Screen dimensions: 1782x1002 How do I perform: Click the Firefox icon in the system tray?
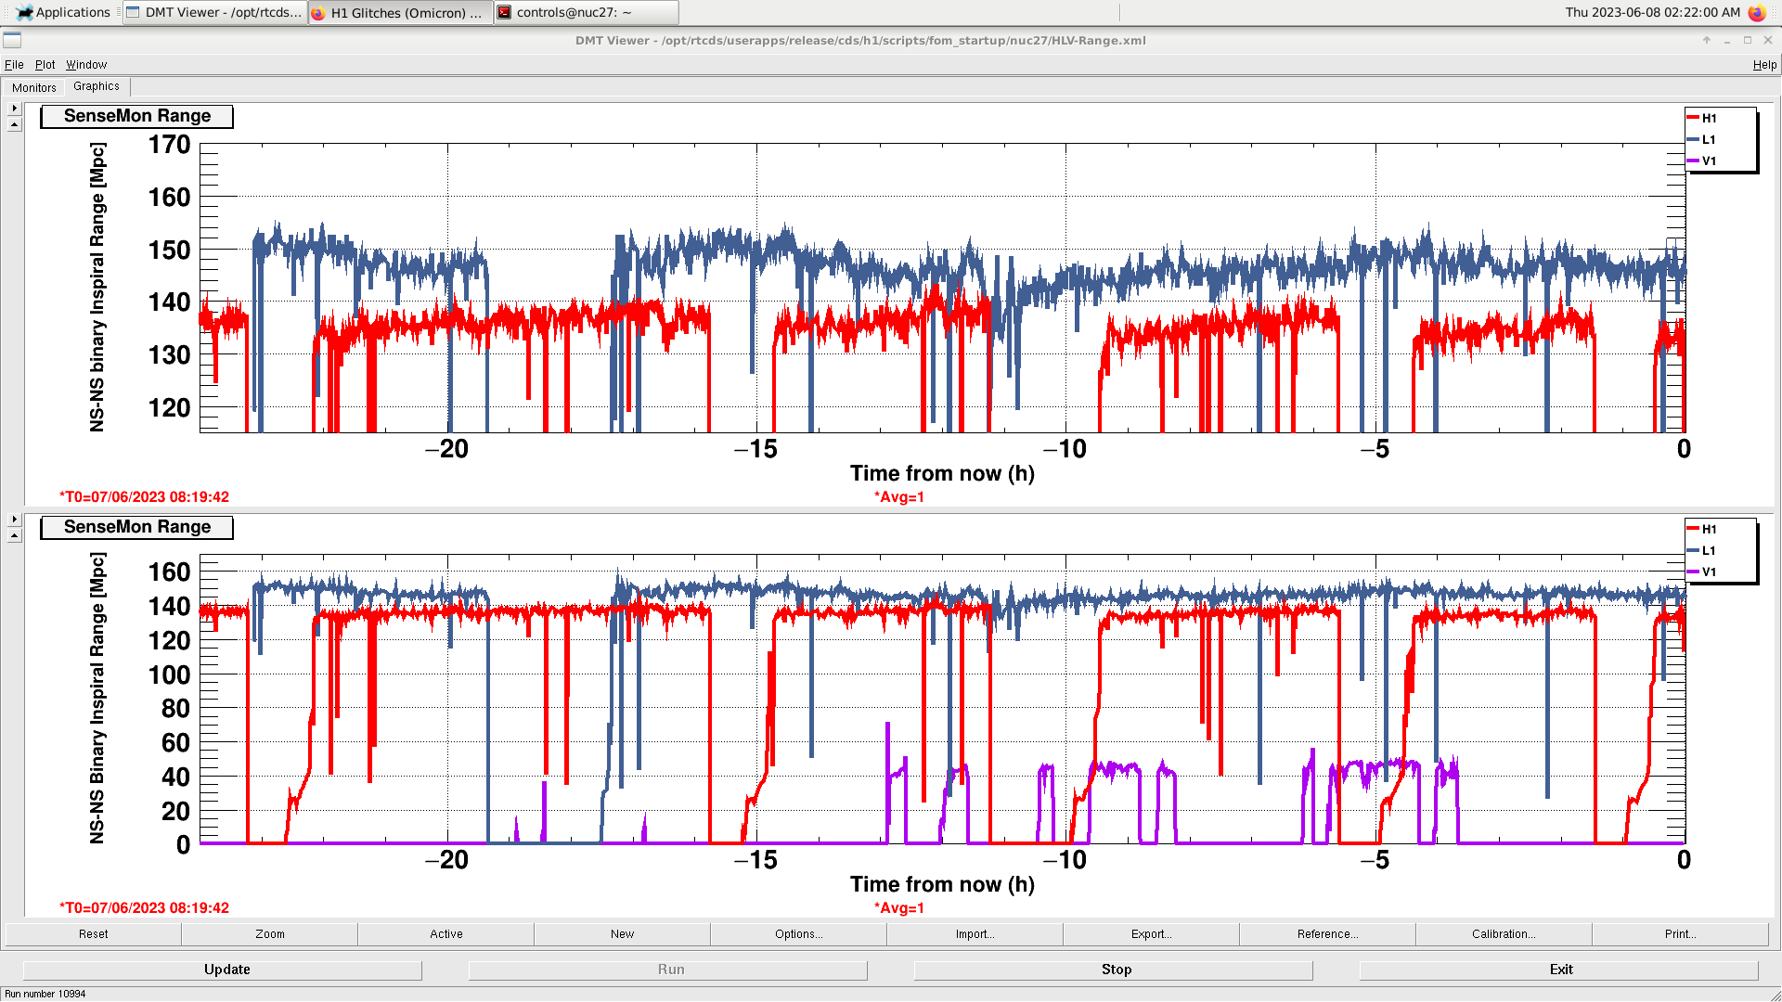(x=1756, y=12)
